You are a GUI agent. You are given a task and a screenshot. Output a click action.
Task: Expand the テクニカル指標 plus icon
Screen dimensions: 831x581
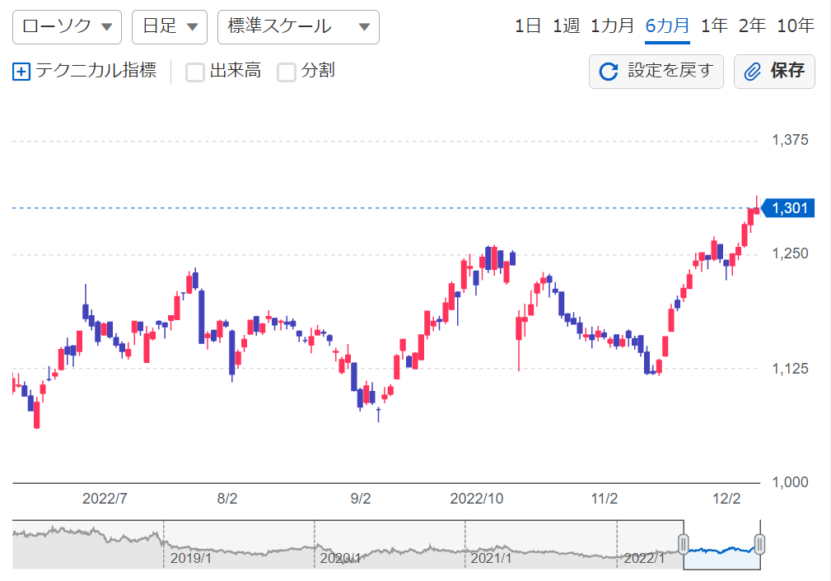coord(21,72)
